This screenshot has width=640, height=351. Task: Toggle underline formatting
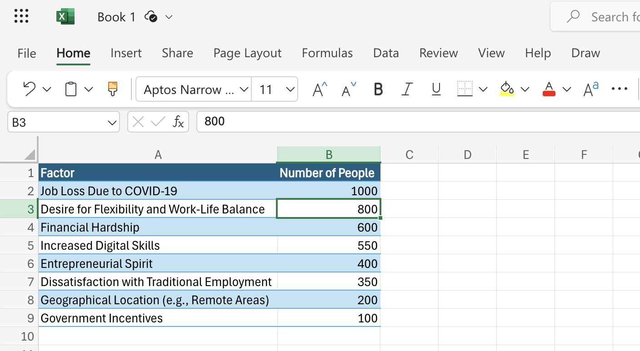pyautogui.click(x=436, y=89)
